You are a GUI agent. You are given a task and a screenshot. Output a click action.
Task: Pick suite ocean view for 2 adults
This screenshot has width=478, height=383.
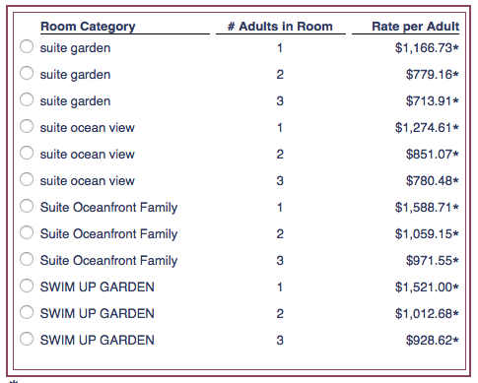pyautogui.click(x=27, y=153)
